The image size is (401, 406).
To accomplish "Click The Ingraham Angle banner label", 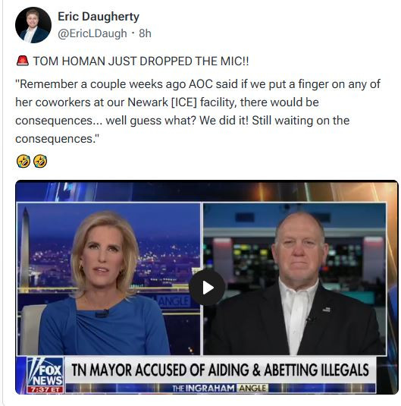I will 220,388.
